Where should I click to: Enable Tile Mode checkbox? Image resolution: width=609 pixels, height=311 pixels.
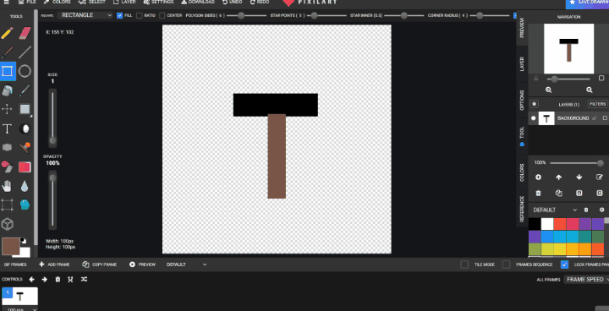pyautogui.click(x=464, y=265)
